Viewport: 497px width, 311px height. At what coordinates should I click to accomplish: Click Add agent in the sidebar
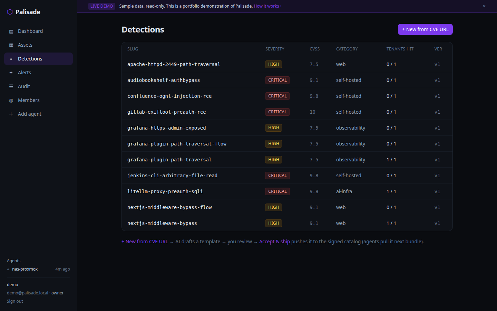[x=38, y=114]
